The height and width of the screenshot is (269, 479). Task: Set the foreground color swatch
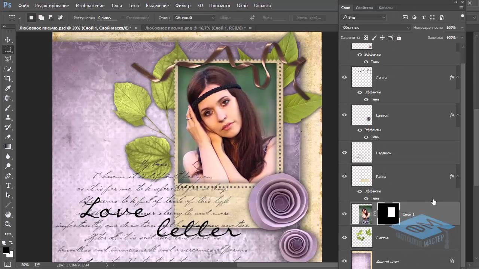(x=6, y=250)
